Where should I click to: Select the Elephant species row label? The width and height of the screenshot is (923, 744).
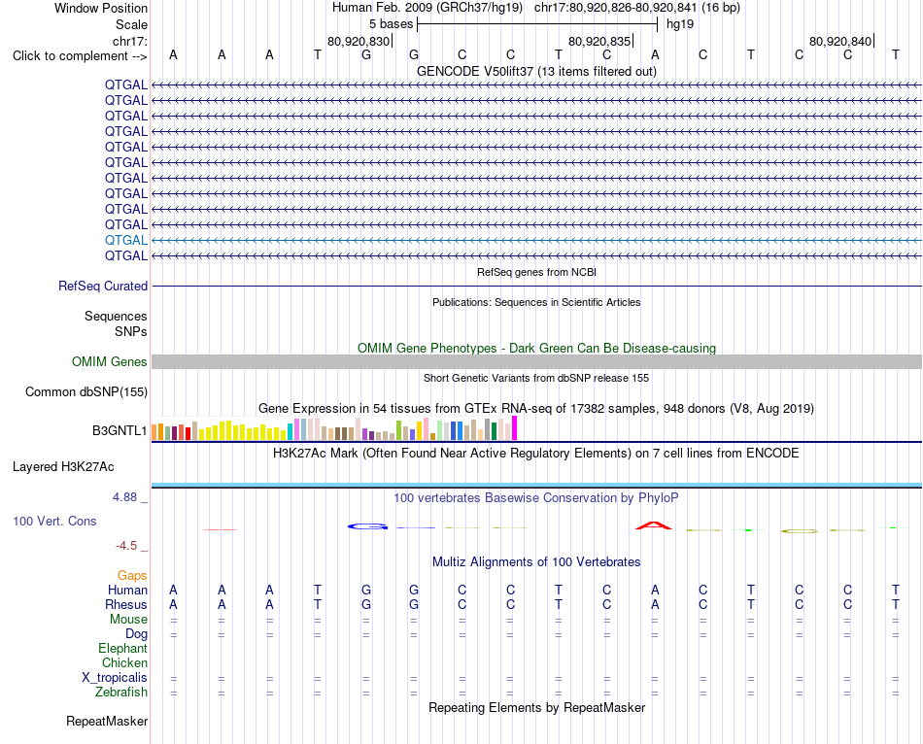pyautogui.click(x=122, y=648)
